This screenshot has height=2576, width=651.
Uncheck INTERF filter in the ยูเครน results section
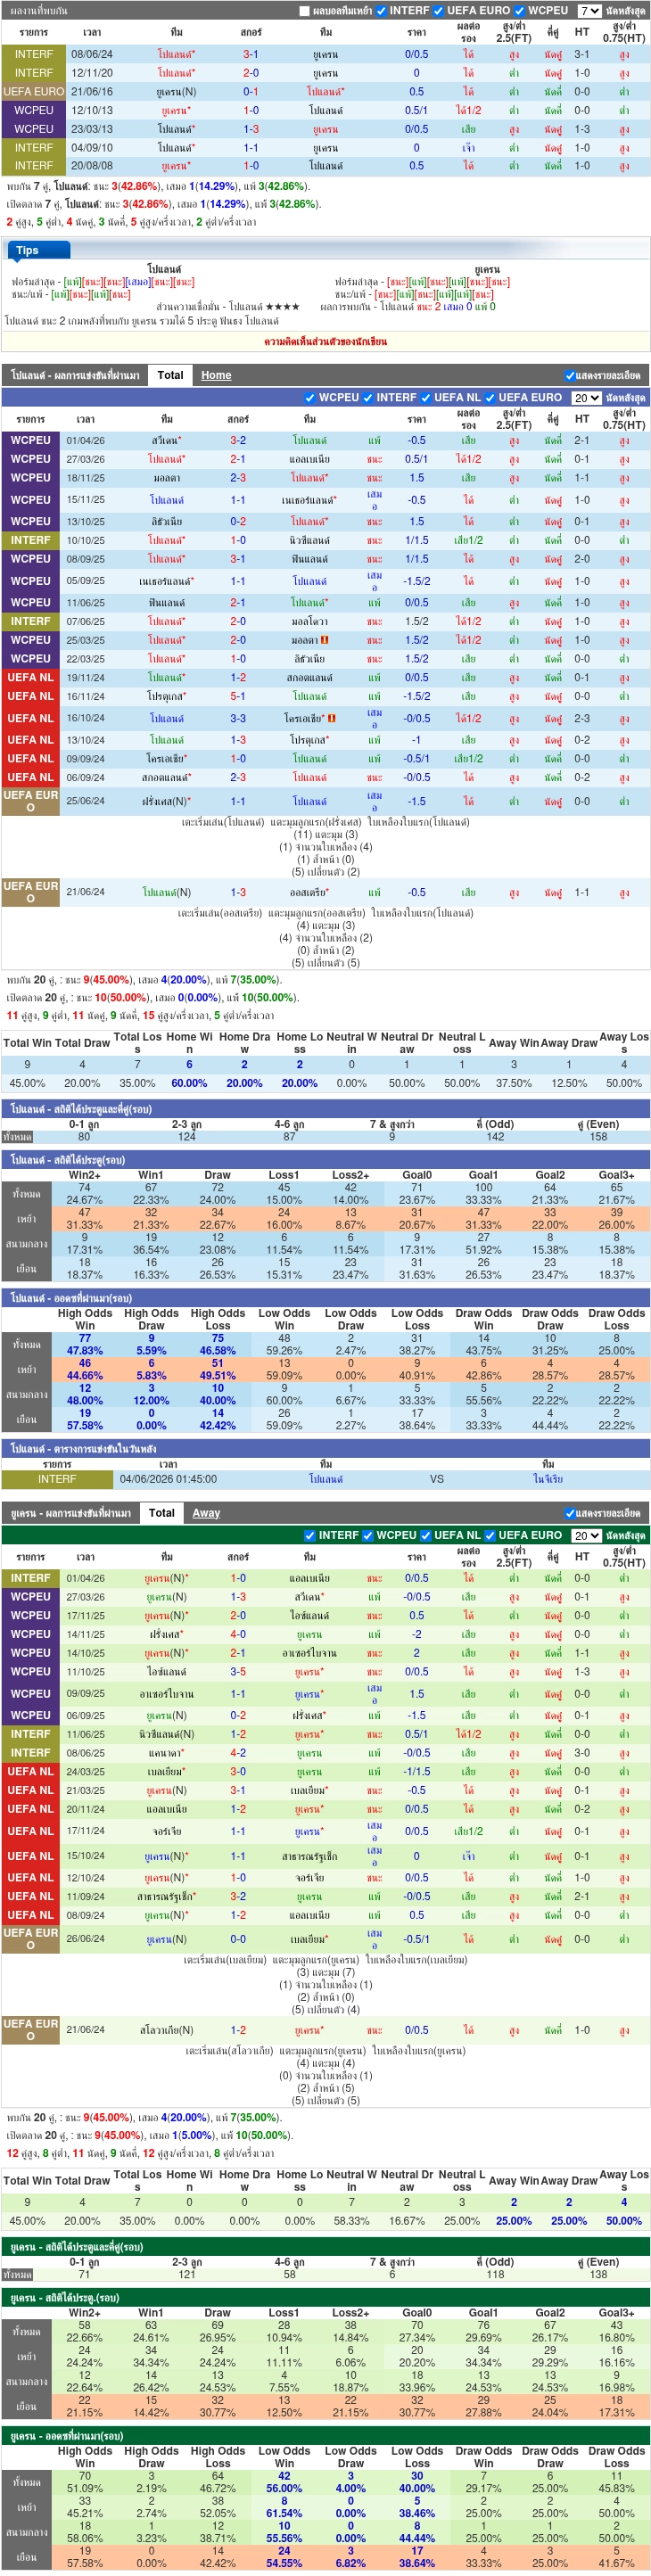tap(310, 1536)
